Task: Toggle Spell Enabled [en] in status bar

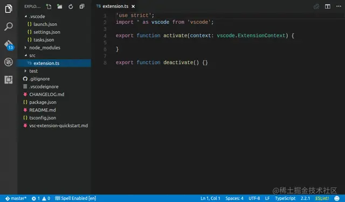Action: 75,198
